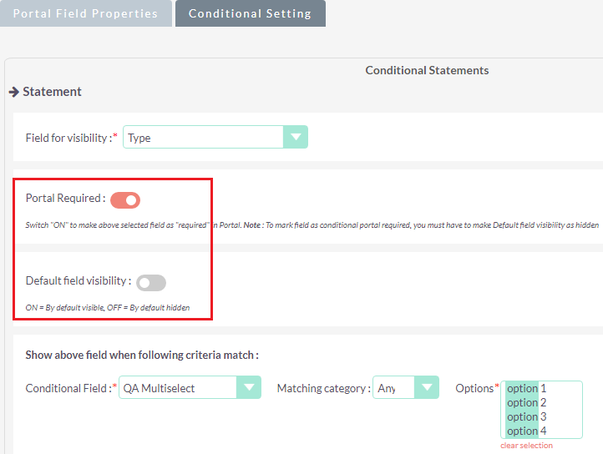This screenshot has height=454, width=603.
Task: Select option 1 in Options list
Action: pyautogui.click(x=526, y=388)
